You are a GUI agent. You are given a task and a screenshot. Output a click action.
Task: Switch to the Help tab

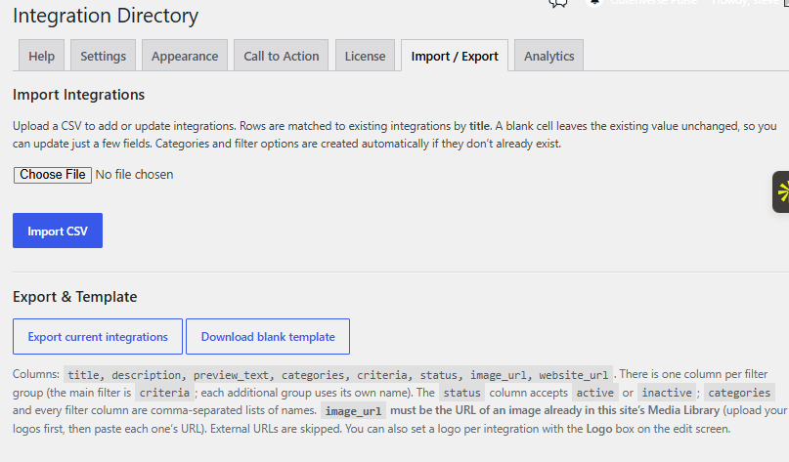coord(41,56)
